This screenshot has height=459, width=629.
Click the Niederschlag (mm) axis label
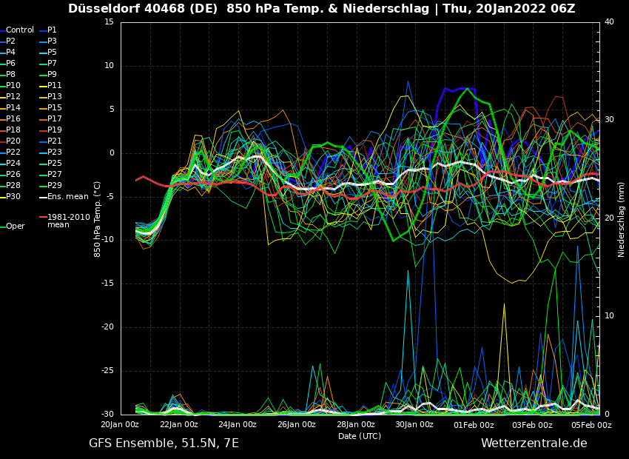pos(622,219)
